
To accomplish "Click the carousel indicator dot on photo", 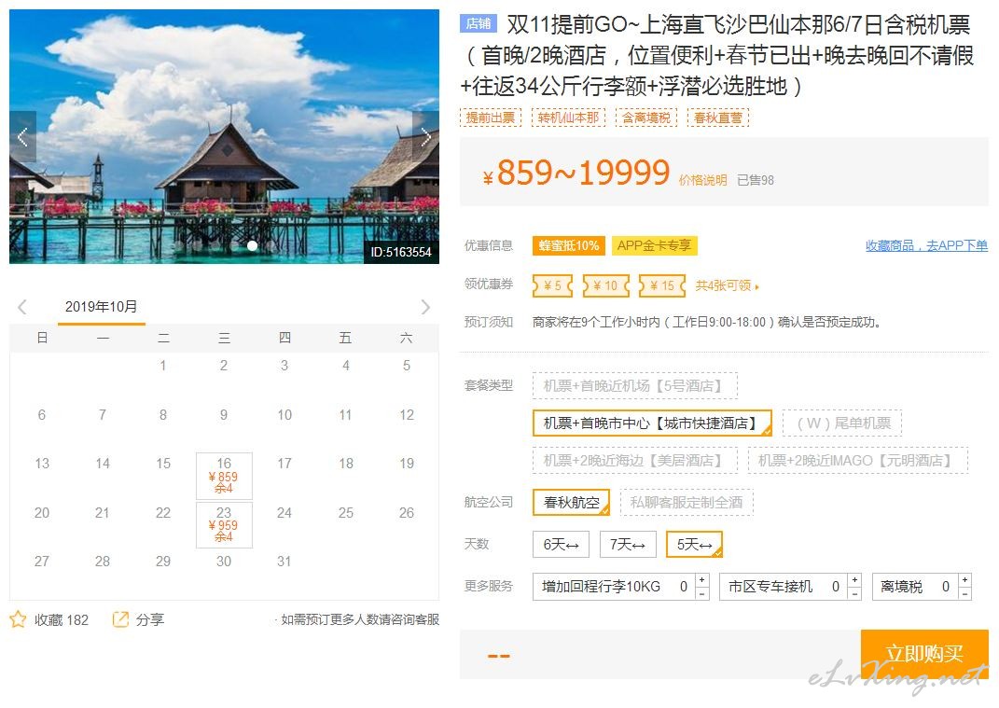I will (x=252, y=245).
